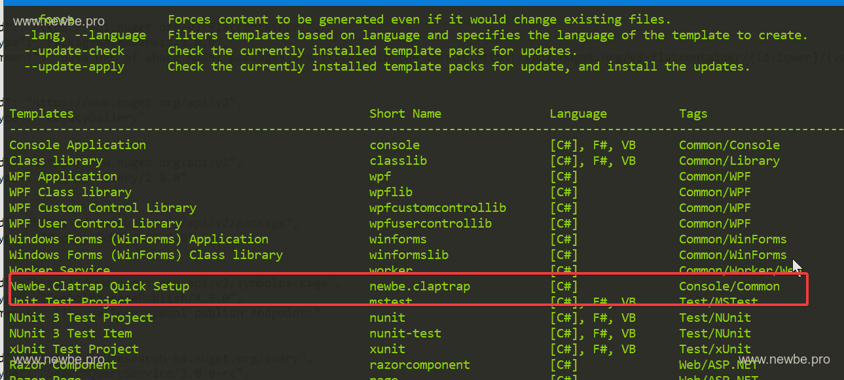The width and height of the screenshot is (844, 380).
Task: Click the "--update-check" option text
Action: (74, 51)
